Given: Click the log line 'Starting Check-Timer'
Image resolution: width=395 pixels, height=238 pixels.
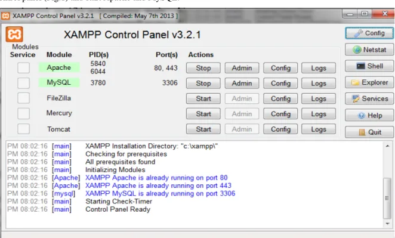Looking at the screenshot, I should (119, 201).
